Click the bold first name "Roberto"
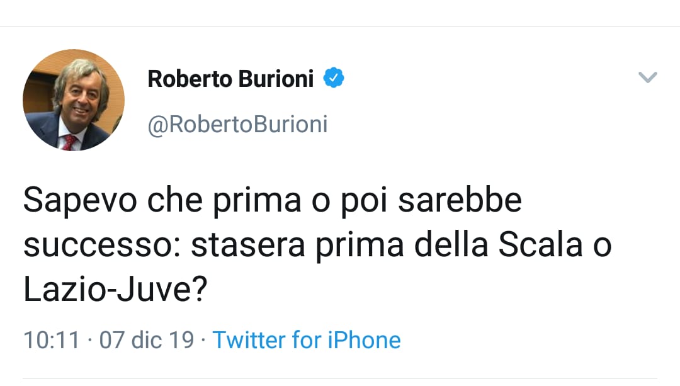Image resolution: width=680 pixels, height=386 pixels. coord(190,79)
